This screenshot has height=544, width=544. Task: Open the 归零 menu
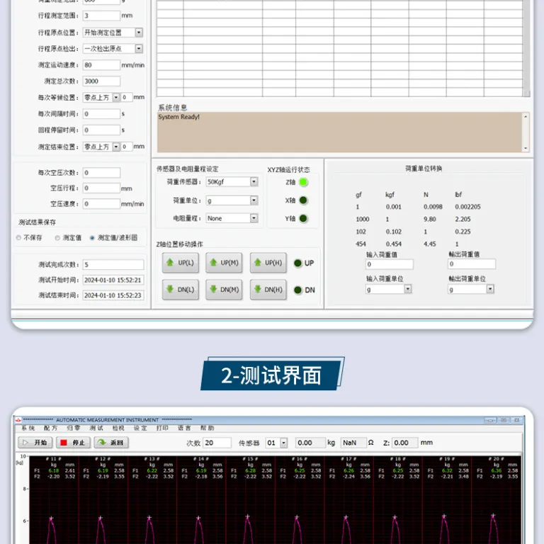tap(74, 428)
